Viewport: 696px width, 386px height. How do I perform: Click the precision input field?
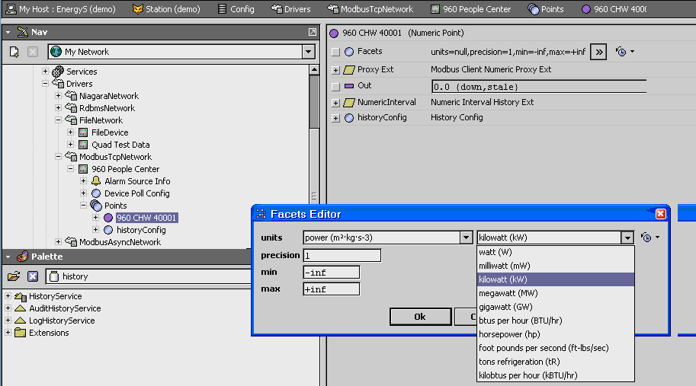pyautogui.click(x=342, y=255)
